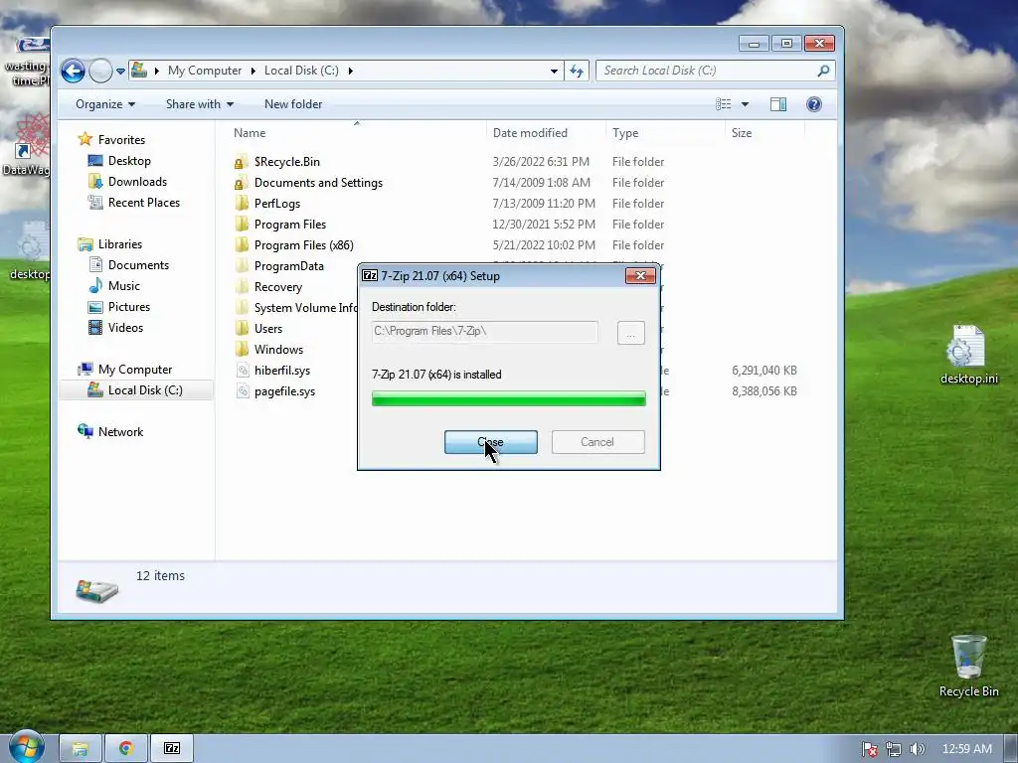Image resolution: width=1018 pixels, height=763 pixels.
Task: Select Local Disk (C:) in the navigation pane
Action: [145, 389]
